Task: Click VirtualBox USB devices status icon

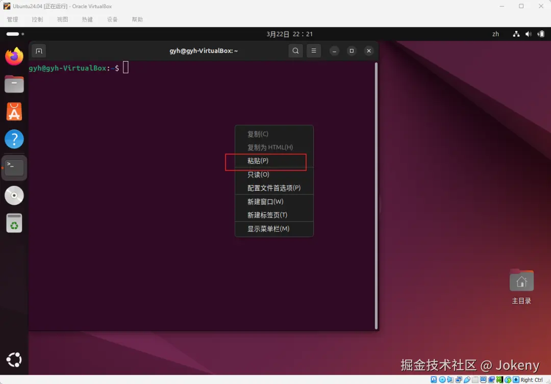Action: (467, 380)
